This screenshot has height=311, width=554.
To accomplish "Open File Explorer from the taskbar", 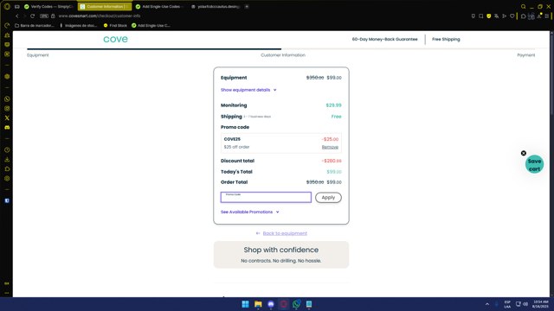I will (x=258, y=304).
